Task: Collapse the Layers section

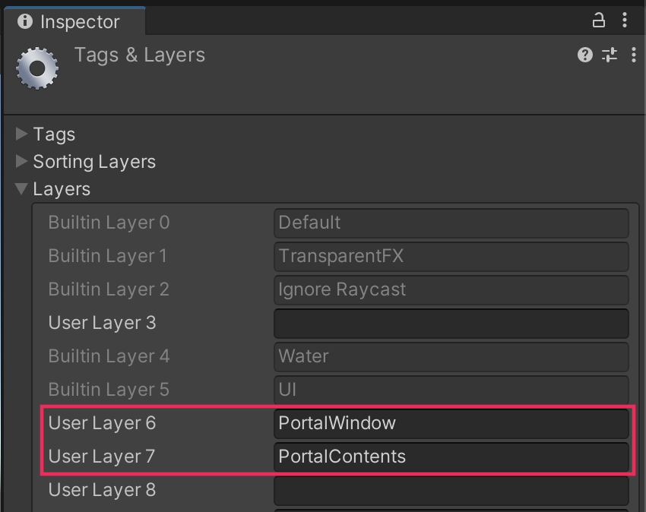Action: 22,189
